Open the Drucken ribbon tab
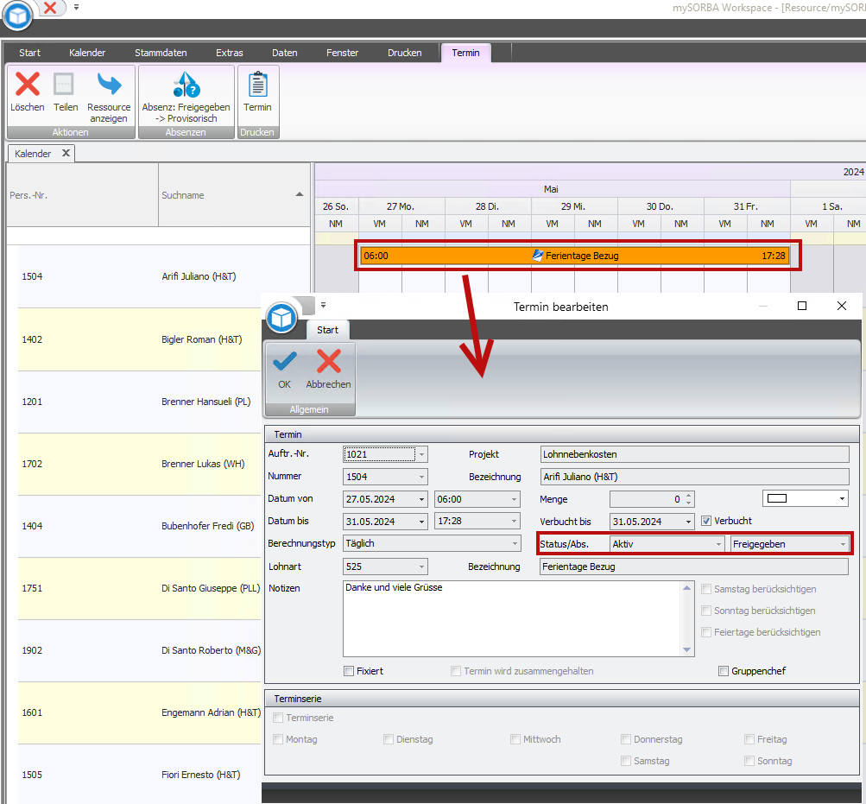Screen dimensions: 866x804 tap(404, 53)
